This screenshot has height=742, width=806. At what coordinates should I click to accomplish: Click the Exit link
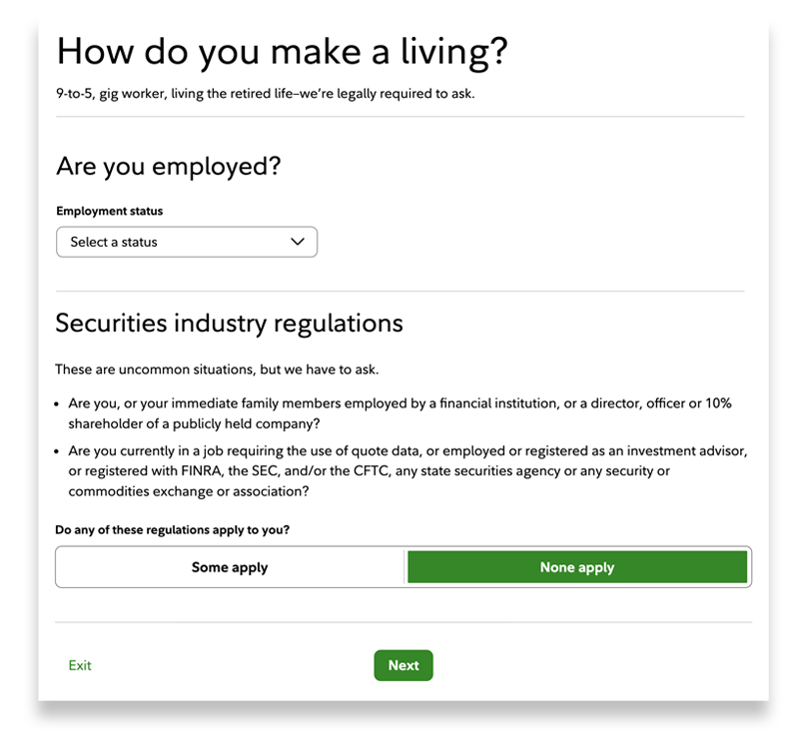tap(80, 665)
